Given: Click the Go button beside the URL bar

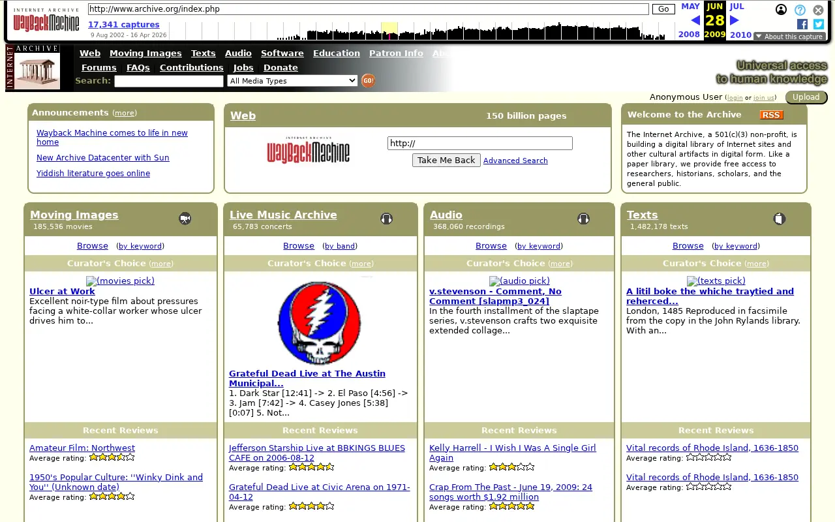Looking at the screenshot, I should (663, 9).
